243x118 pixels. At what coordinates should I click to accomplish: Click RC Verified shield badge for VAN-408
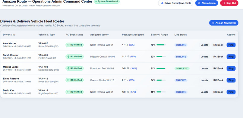click(x=74, y=69)
